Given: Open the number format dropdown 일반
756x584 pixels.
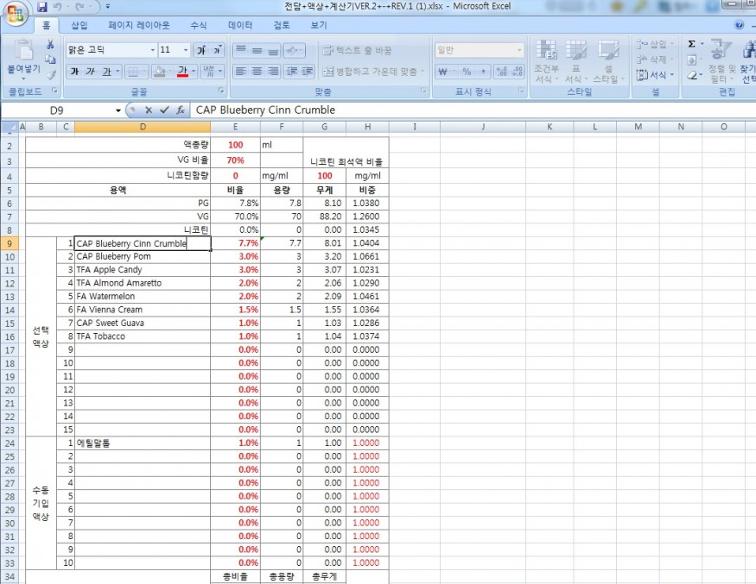Looking at the screenshot, I should point(519,50).
